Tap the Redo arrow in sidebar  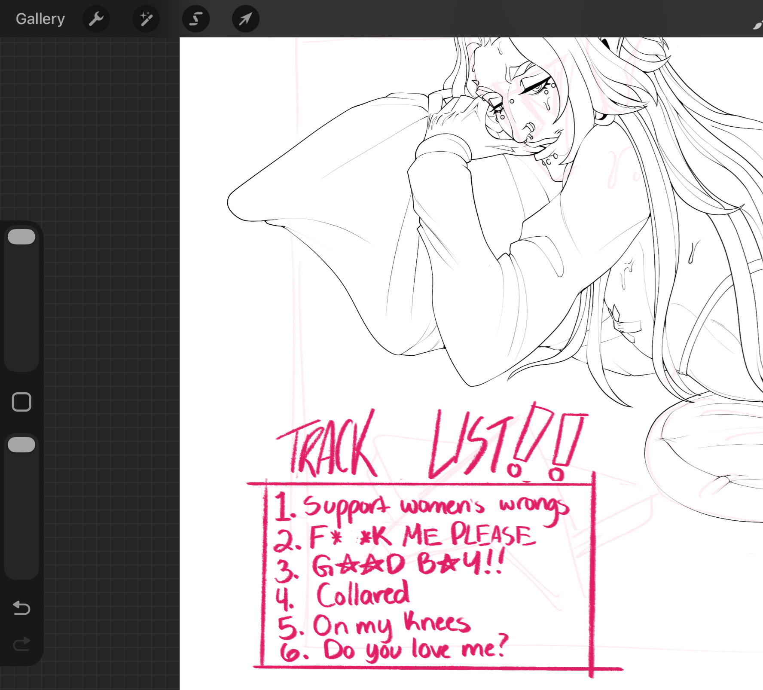[21, 644]
